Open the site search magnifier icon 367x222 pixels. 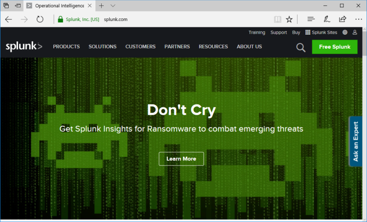tap(301, 47)
